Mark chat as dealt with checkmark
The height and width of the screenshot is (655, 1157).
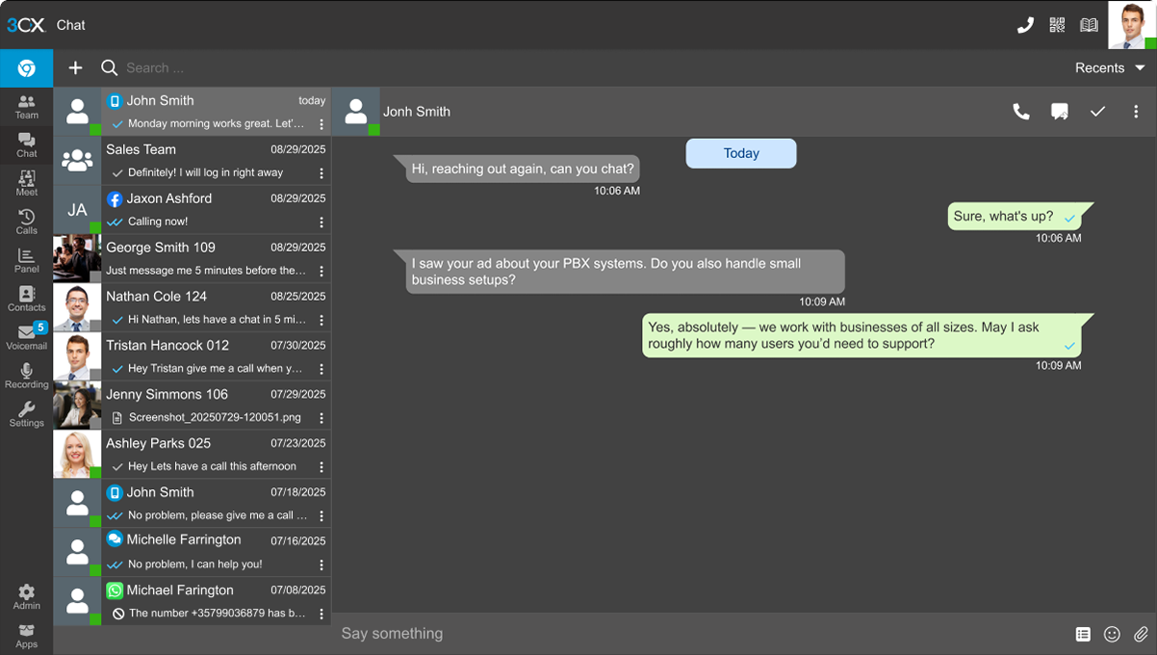pos(1097,112)
